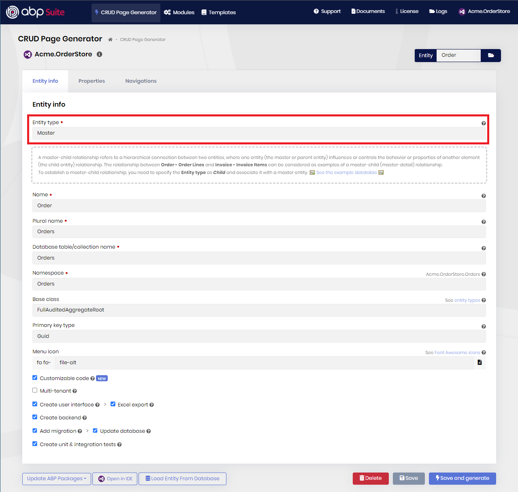Click help icon beside Update database
This screenshot has width=518, height=492.
click(149, 431)
